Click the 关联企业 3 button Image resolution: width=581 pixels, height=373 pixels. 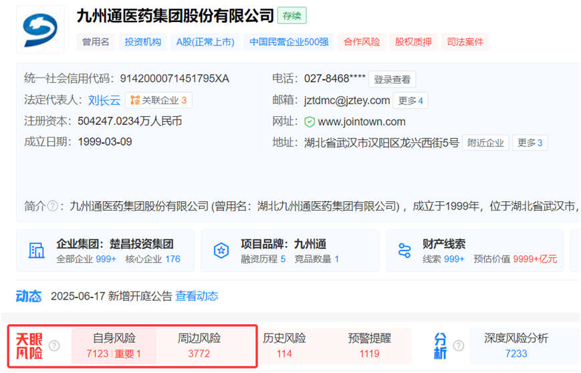pos(158,100)
